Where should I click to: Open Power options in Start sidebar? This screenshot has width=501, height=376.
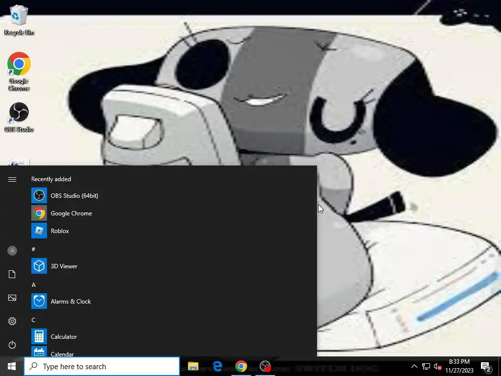coord(12,345)
